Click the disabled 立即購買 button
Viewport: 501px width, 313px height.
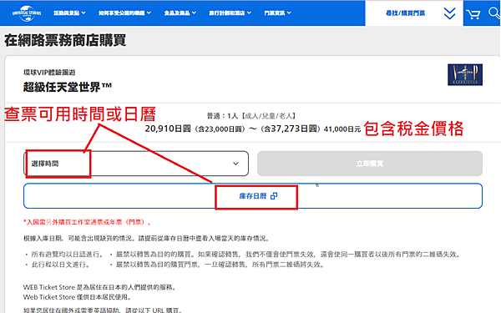click(370, 164)
